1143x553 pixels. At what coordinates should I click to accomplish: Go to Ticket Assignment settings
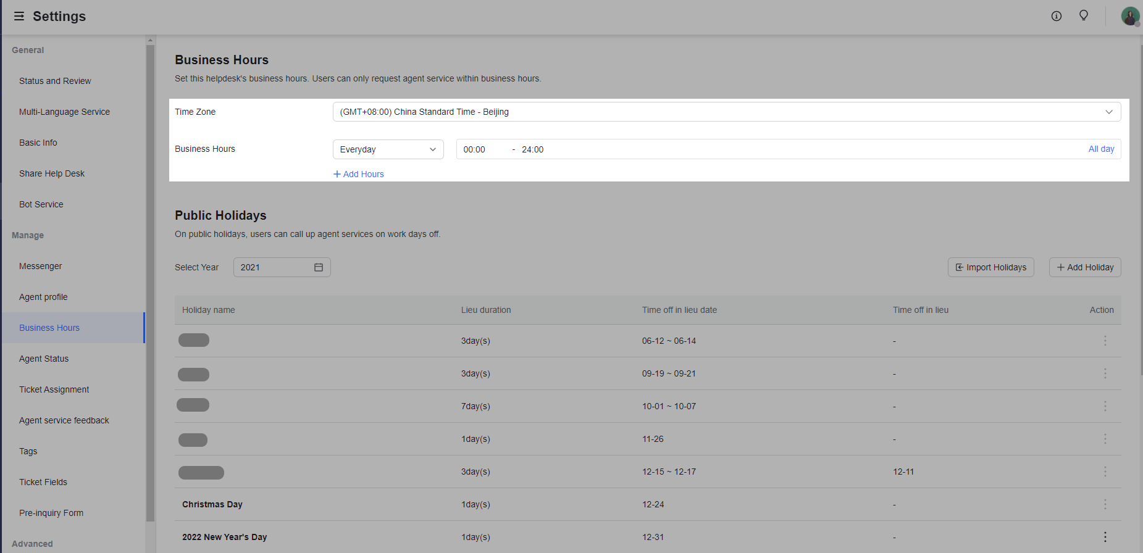(x=54, y=389)
